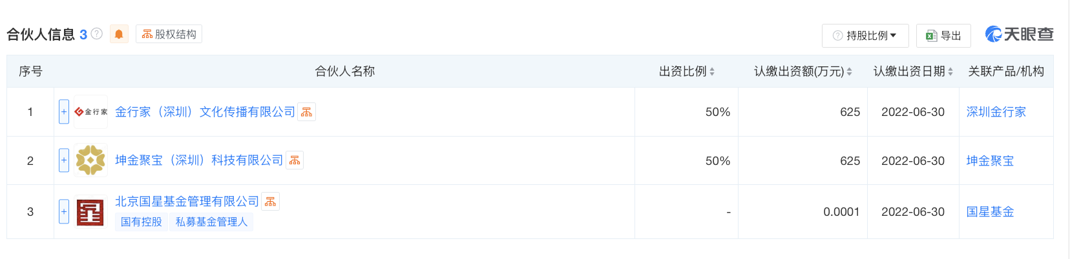Click the 坤金聚宝 gold logo

tap(90, 160)
